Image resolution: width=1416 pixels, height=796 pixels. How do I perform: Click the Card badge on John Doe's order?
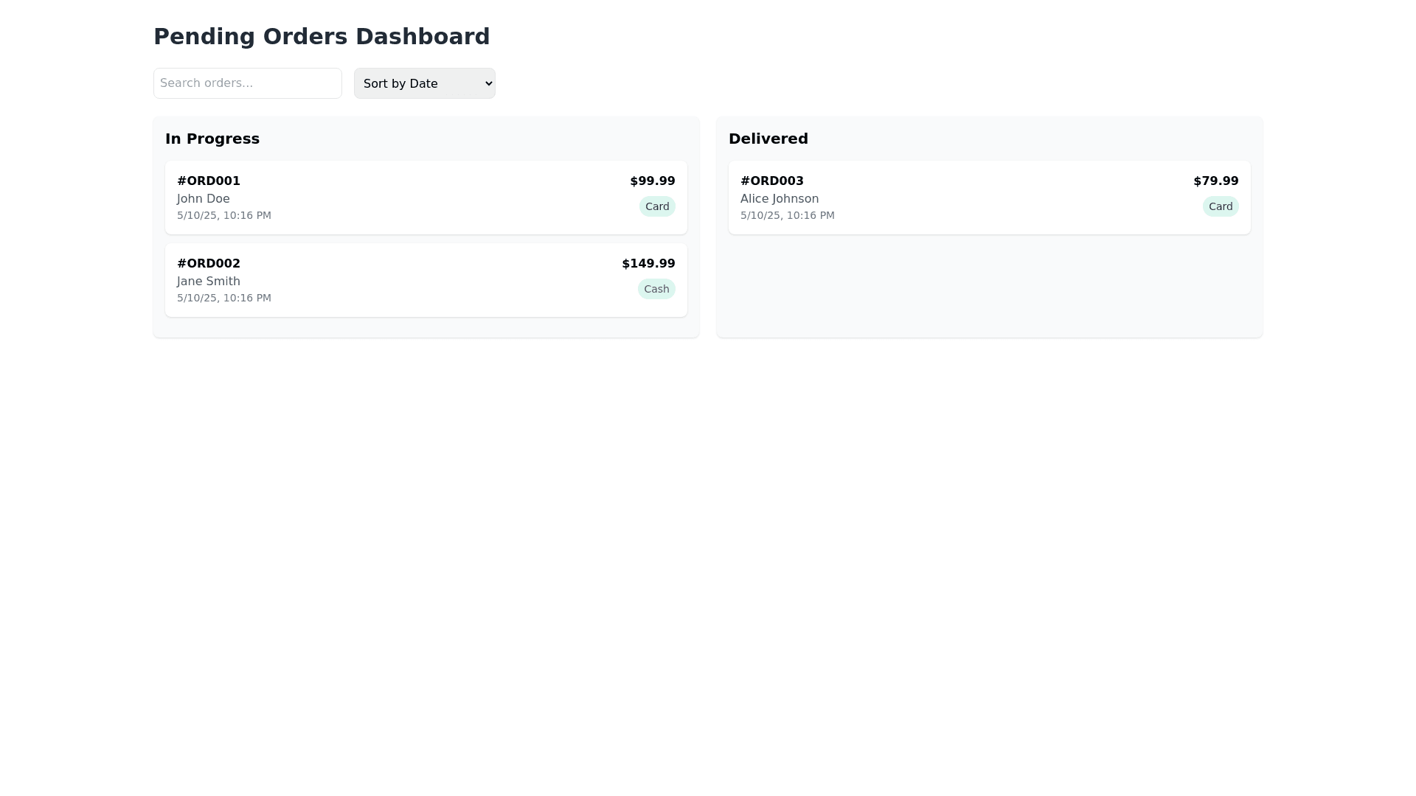click(656, 206)
